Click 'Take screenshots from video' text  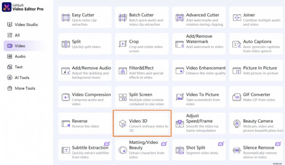coord(203,102)
